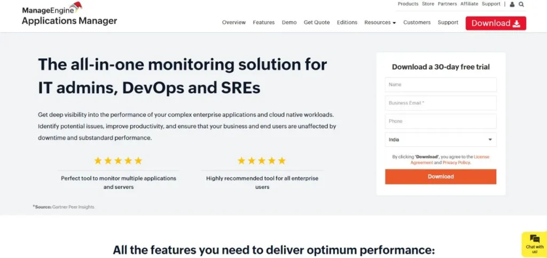547x258 pixels.
Task: View the Privacy Policy link
Action: click(x=456, y=162)
